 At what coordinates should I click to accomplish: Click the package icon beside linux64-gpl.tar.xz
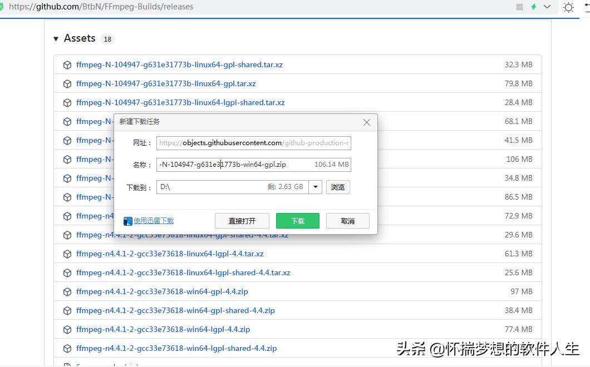coord(67,83)
